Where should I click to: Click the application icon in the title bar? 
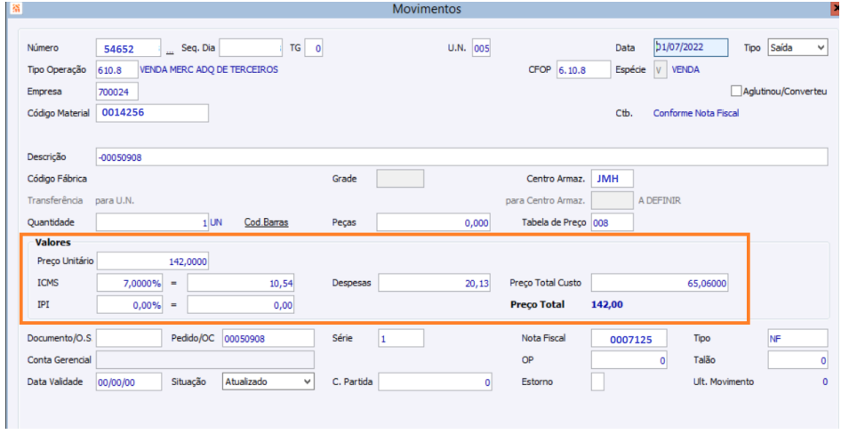pos(7,8)
